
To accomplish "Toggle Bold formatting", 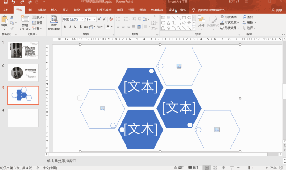I will (x=65, y=27).
